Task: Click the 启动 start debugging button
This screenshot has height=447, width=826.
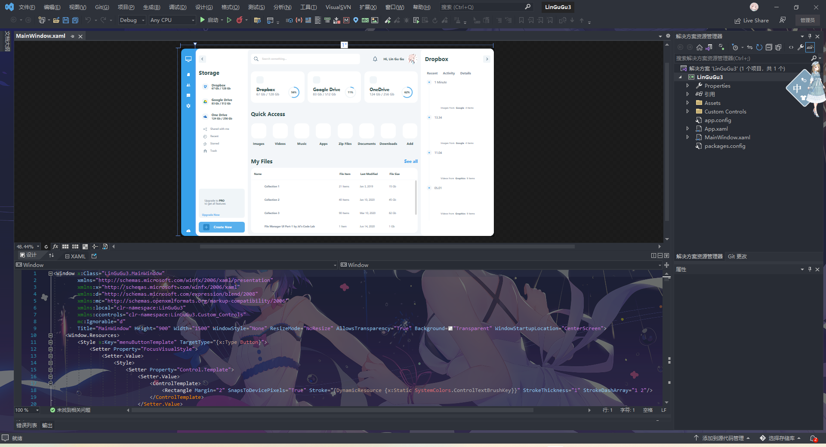Action: [209, 20]
